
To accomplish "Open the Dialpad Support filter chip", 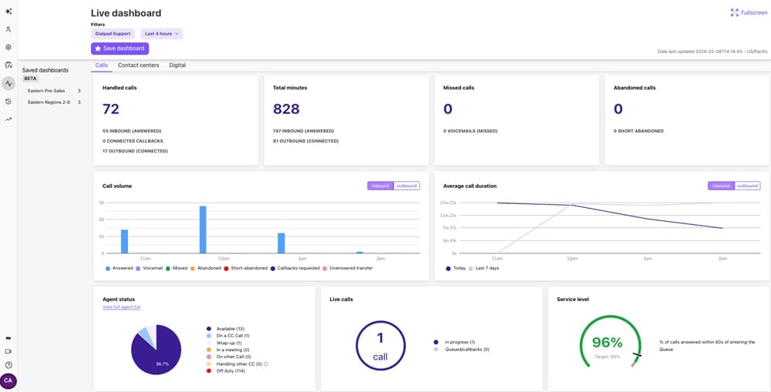I will coord(113,34).
